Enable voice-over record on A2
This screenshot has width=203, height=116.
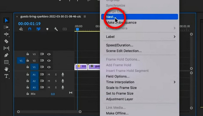pos(63,81)
